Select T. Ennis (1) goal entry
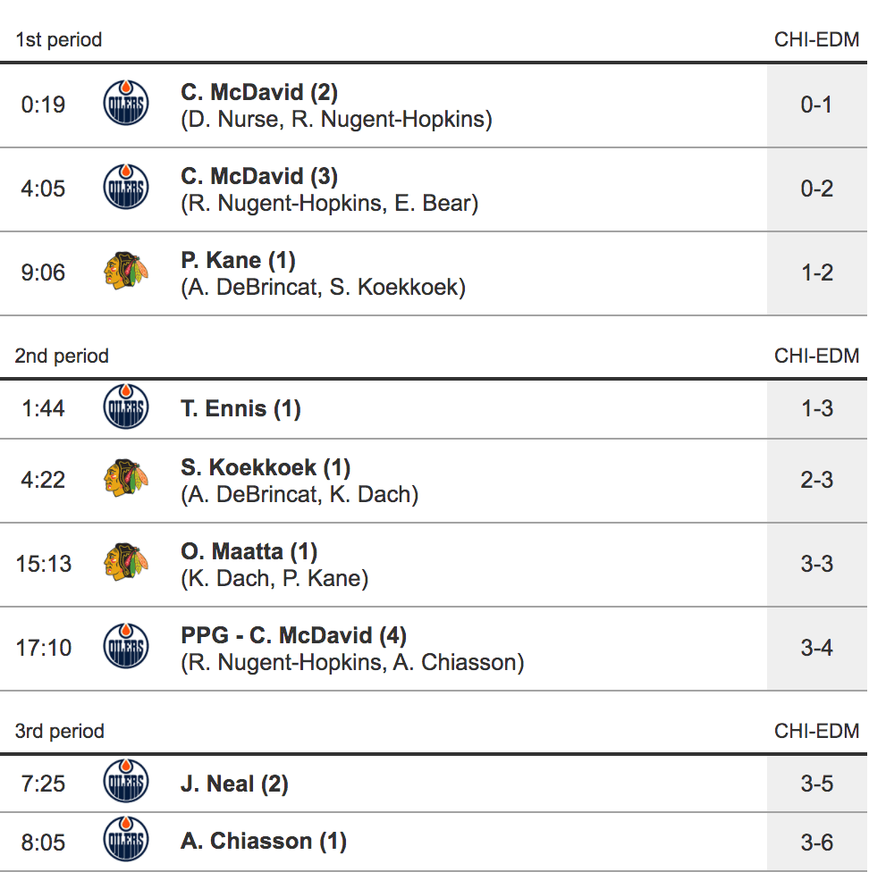This screenshot has width=869, height=872. tap(240, 409)
